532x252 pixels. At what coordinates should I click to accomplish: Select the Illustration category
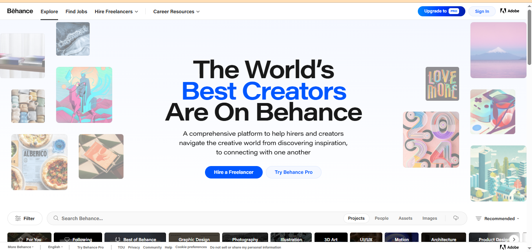point(292,237)
